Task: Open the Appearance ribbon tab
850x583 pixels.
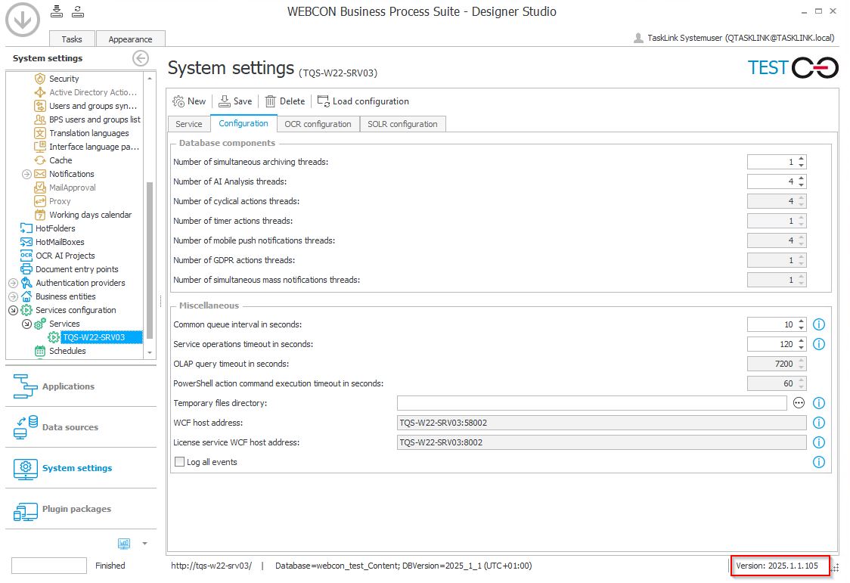Action: click(130, 39)
